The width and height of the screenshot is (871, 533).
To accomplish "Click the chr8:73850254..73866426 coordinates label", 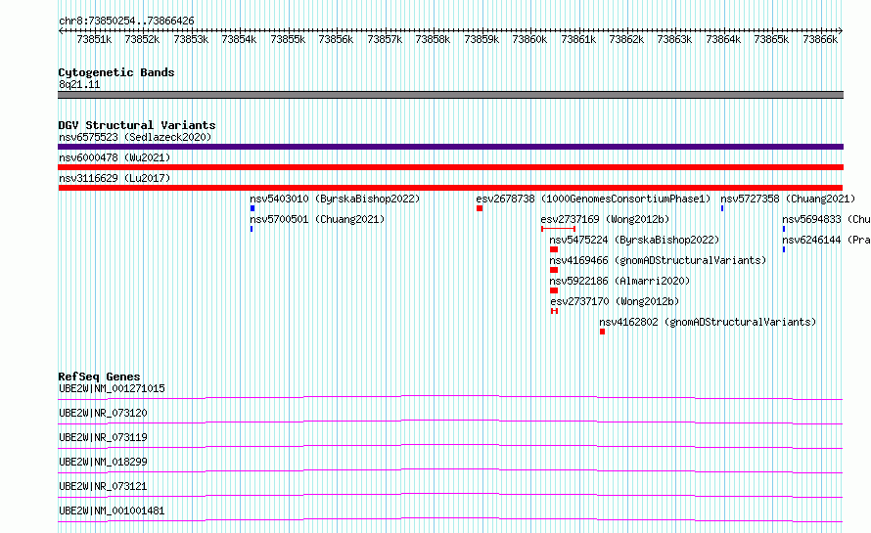I will (126, 21).
